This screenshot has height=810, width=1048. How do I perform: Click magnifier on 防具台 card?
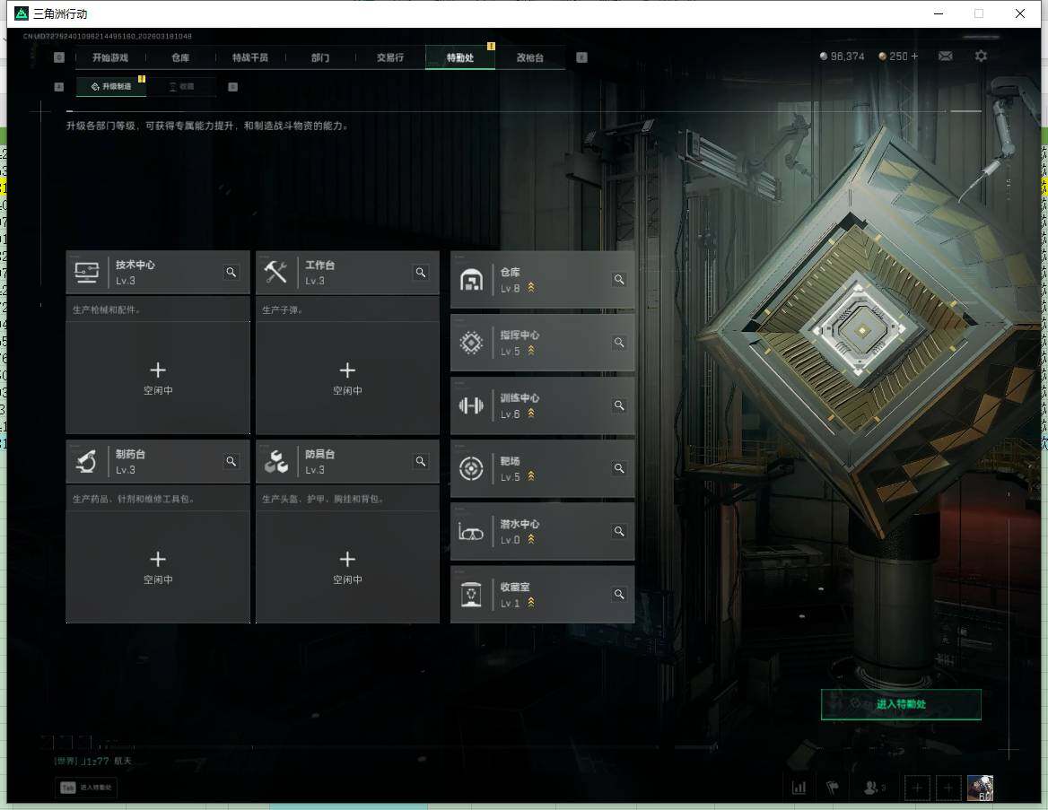(421, 462)
